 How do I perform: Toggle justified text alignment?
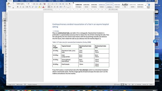point(57,7)
